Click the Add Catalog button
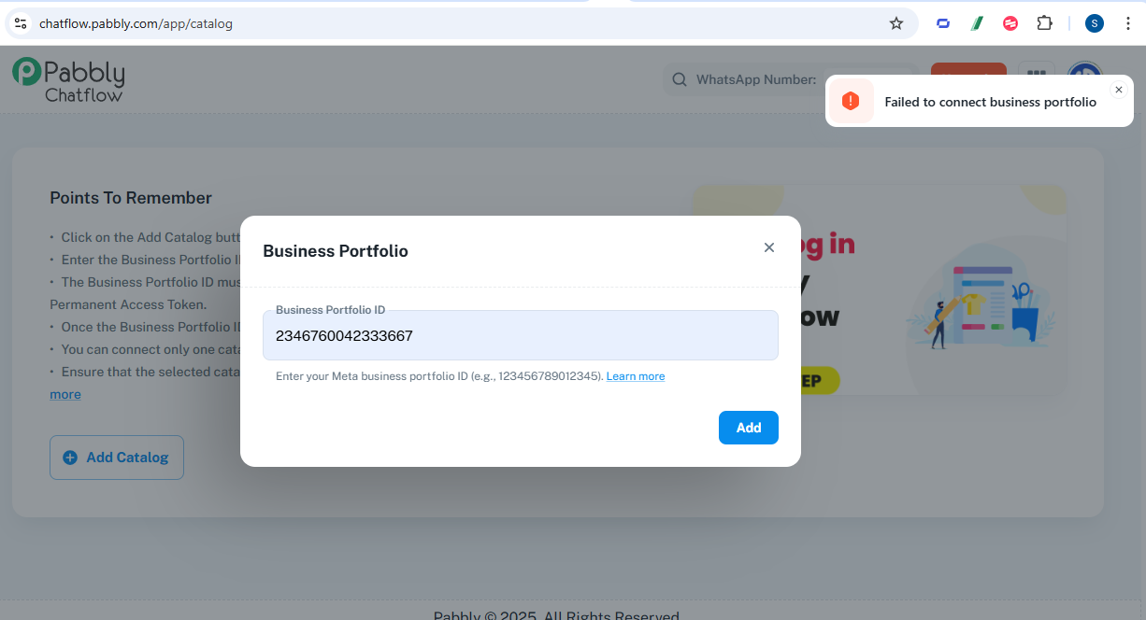Viewport: 1146px width, 620px height. 117,458
